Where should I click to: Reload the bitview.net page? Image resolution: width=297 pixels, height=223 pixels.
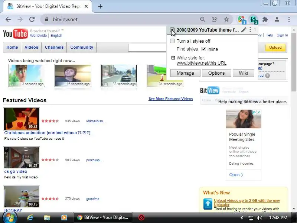point(32,19)
